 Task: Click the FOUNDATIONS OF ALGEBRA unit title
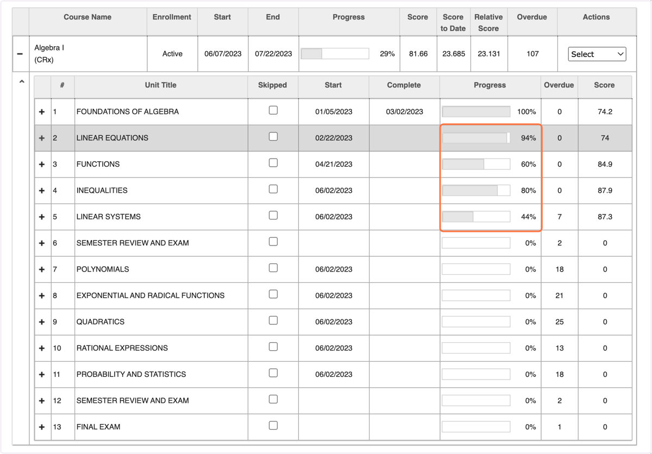(x=128, y=112)
